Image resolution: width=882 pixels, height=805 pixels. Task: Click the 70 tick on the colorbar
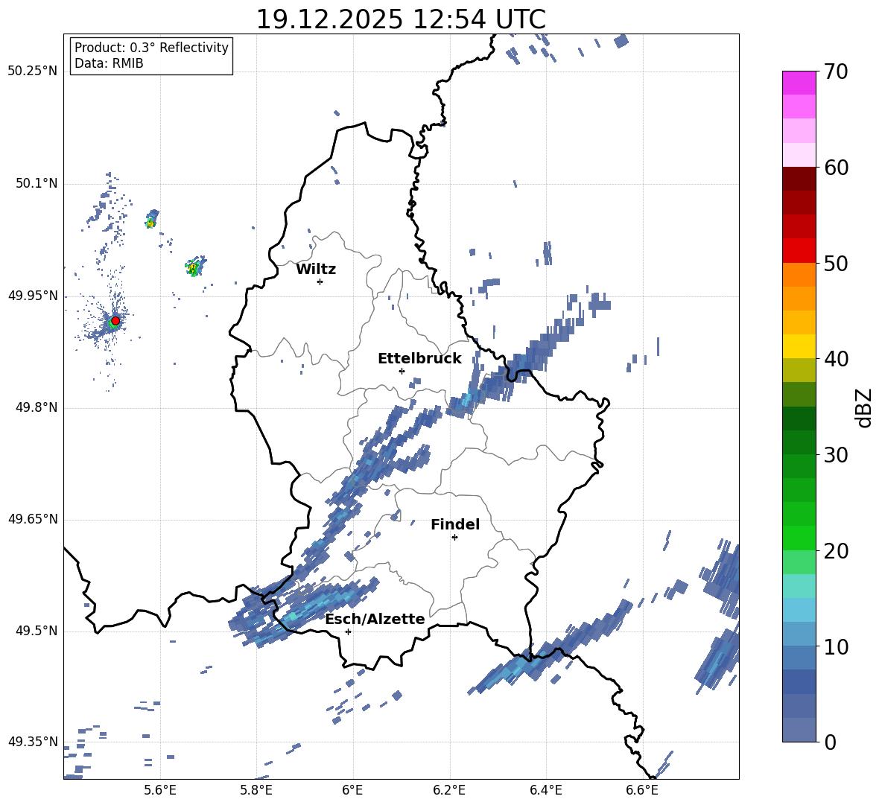coord(837,72)
